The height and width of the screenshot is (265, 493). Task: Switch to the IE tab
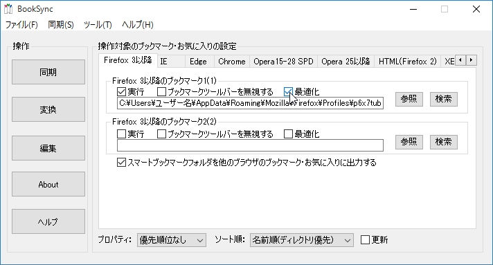[x=171, y=62]
